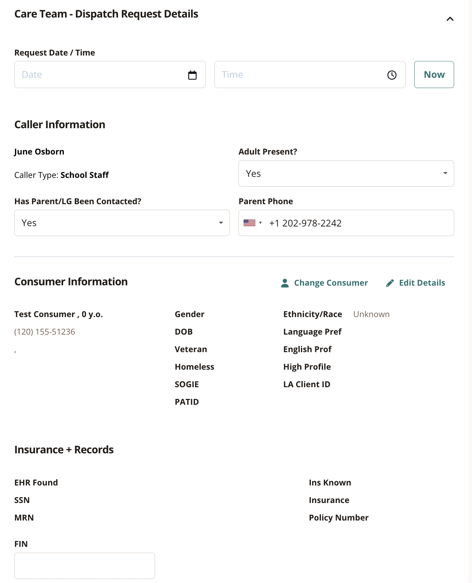The height and width of the screenshot is (583, 472).
Task: Click the Test Consumer , 0 y.o. name
Action: [x=58, y=314]
